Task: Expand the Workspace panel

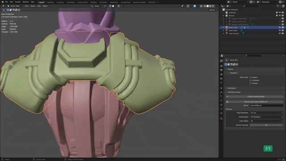Action: [x=231, y=88]
